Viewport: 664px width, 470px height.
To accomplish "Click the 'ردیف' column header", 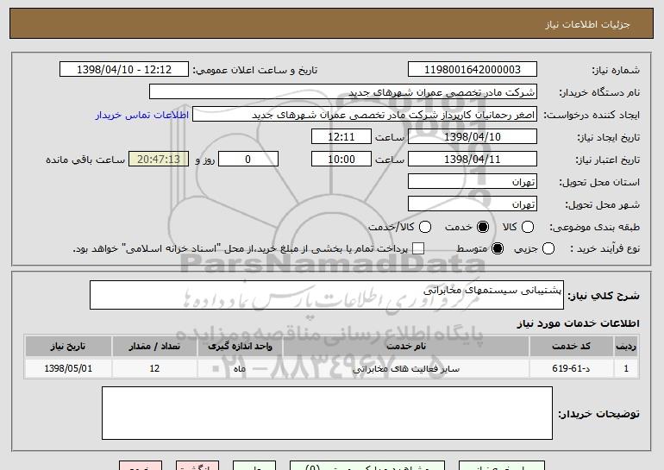I will coord(626,347).
